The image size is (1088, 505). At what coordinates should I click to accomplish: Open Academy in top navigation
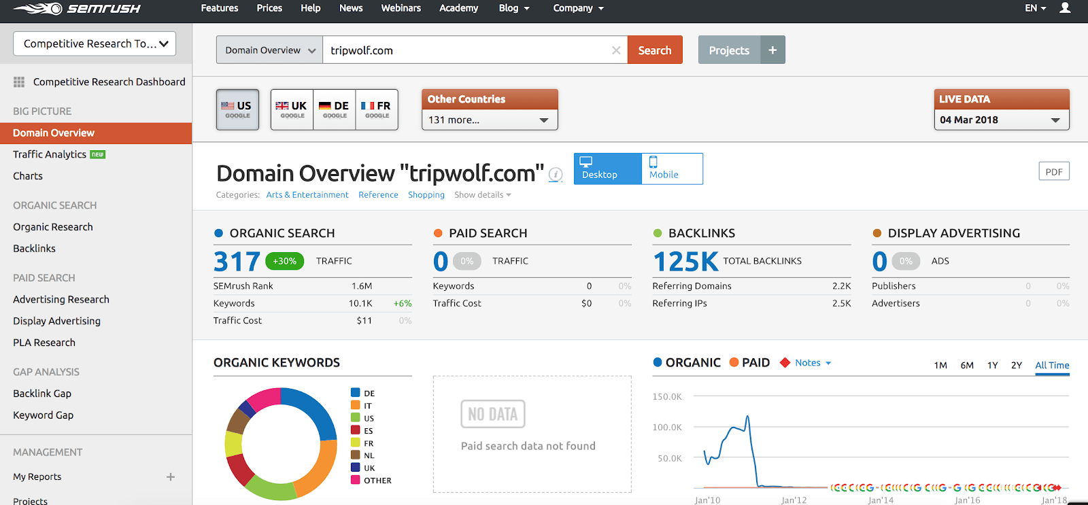pyautogui.click(x=458, y=8)
